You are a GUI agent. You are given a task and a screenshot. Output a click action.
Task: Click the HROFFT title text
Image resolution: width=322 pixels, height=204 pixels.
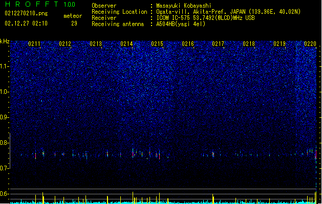pos(31,4)
